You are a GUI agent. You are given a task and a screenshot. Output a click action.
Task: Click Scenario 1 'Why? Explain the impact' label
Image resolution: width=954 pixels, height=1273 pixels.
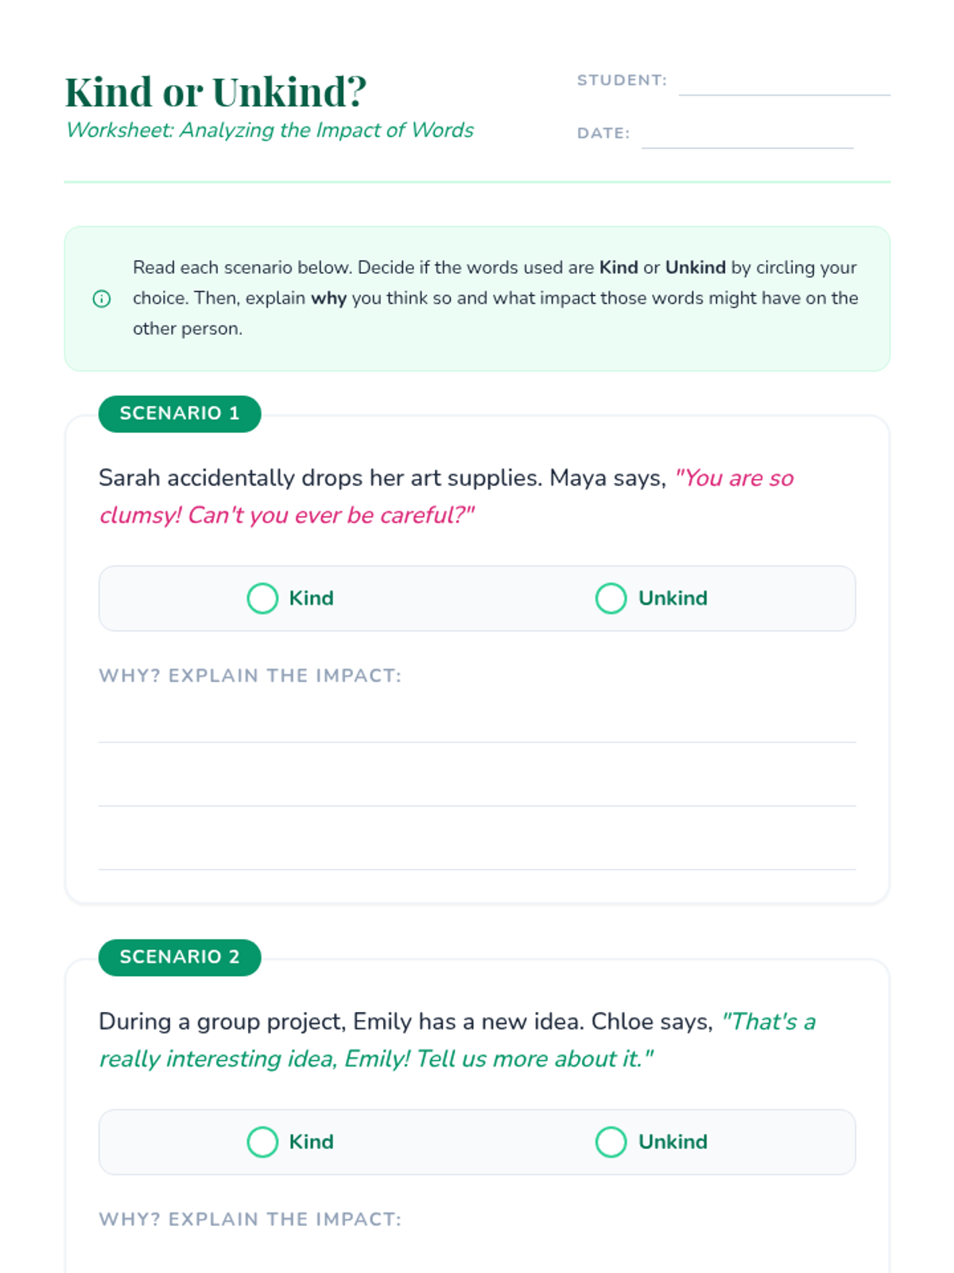click(x=250, y=675)
